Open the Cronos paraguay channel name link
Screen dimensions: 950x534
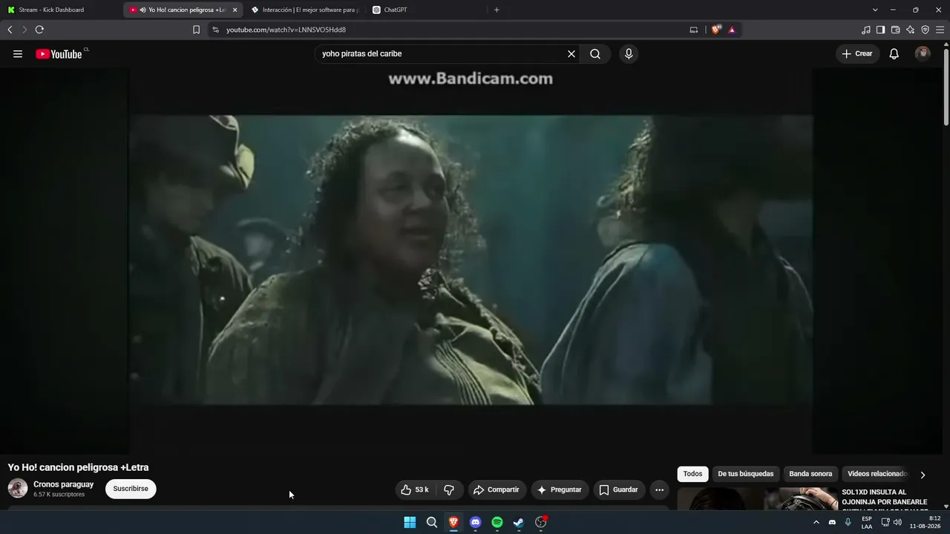[x=64, y=484]
